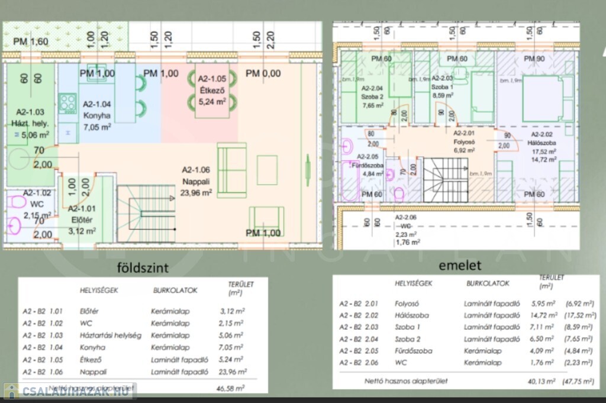Click the 46,58 m² total area value
606x403 pixels.
coord(232,388)
